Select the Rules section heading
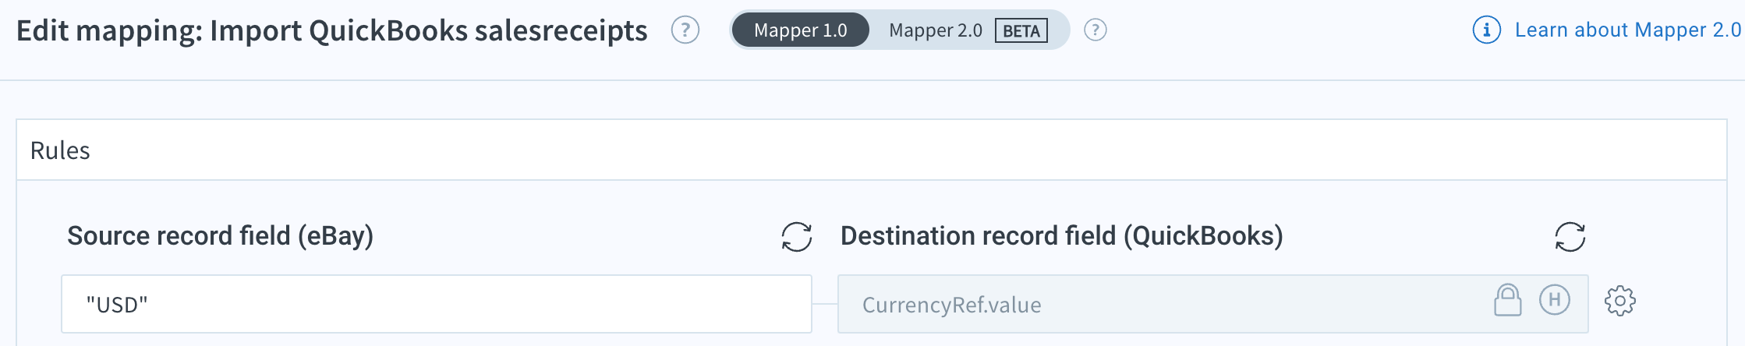The image size is (1745, 346). point(60,150)
